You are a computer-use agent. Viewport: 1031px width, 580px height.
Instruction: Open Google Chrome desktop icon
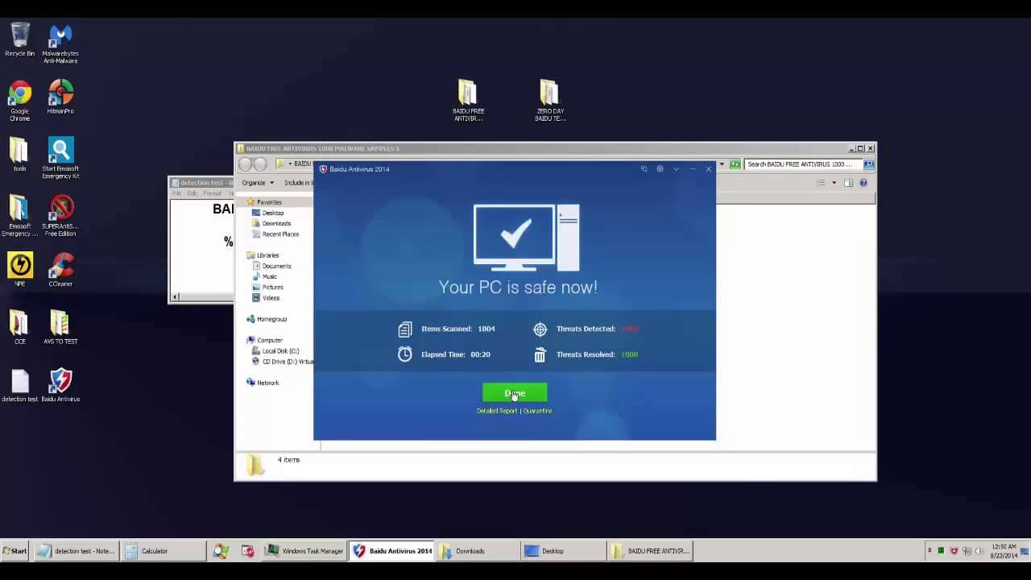(x=20, y=101)
